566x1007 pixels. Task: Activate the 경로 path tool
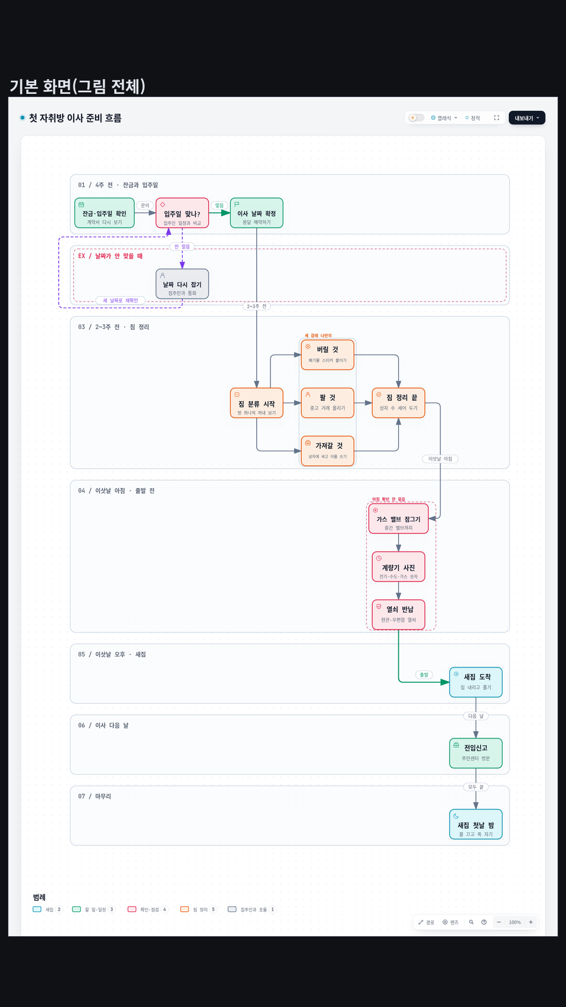pyautogui.click(x=427, y=922)
